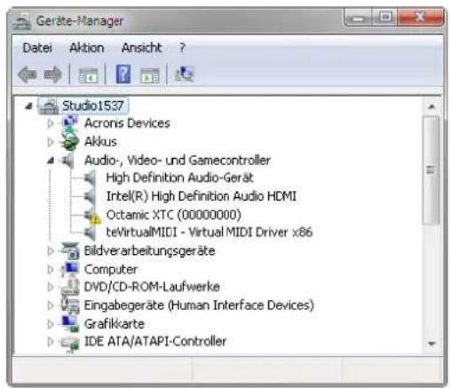
Task: Expand the Grafikkarte node
Action: (x=51, y=324)
